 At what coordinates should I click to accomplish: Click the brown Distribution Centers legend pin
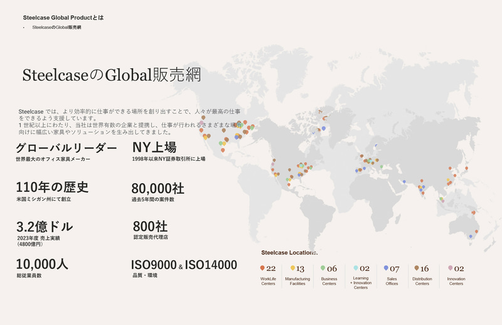click(x=417, y=268)
